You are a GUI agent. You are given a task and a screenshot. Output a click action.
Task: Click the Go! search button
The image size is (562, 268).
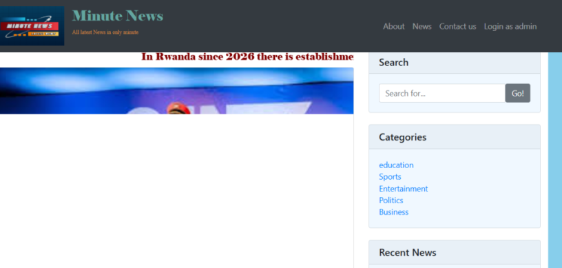pyautogui.click(x=517, y=93)
